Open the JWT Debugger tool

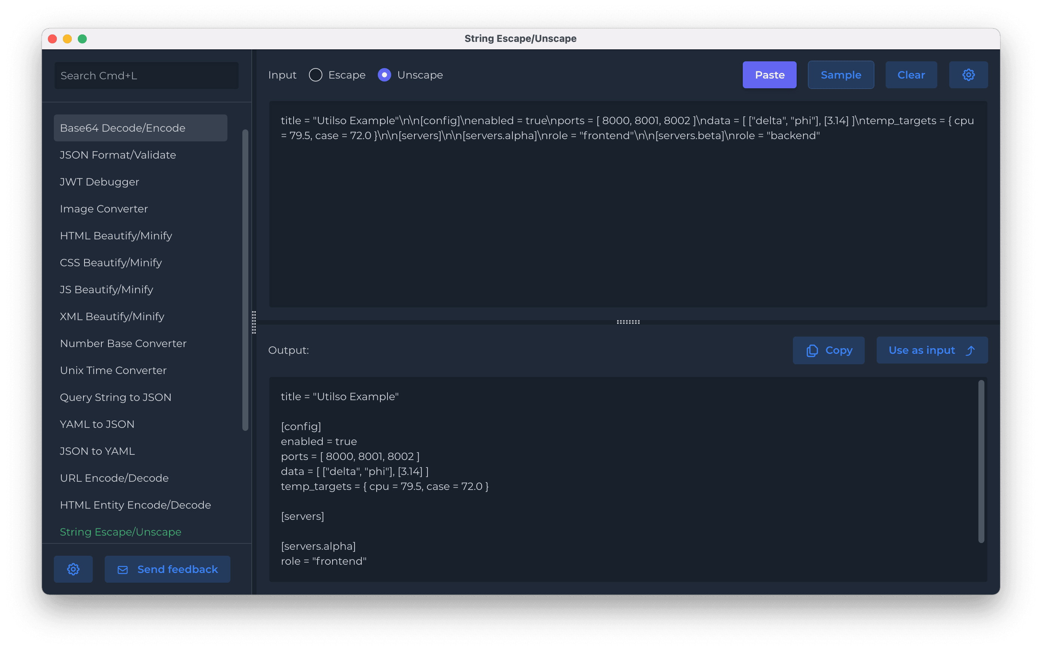click(99, 182)
